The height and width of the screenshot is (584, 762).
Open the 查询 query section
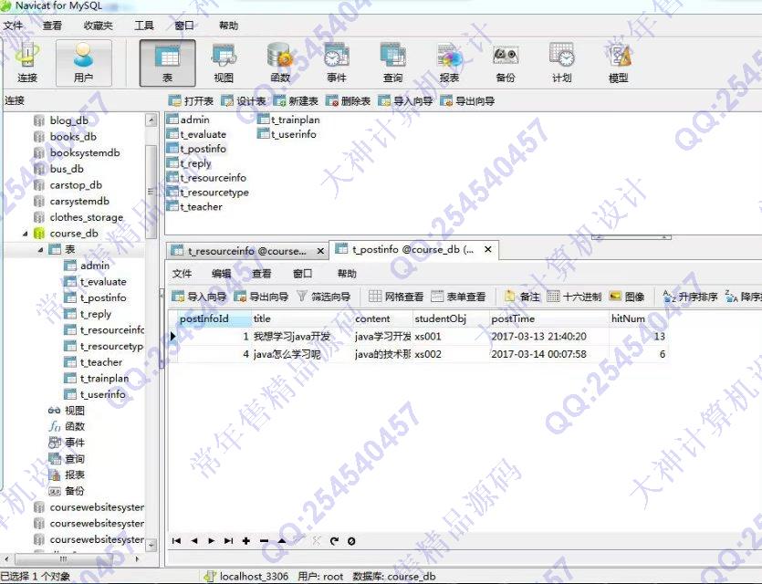(x=392, y=63)
